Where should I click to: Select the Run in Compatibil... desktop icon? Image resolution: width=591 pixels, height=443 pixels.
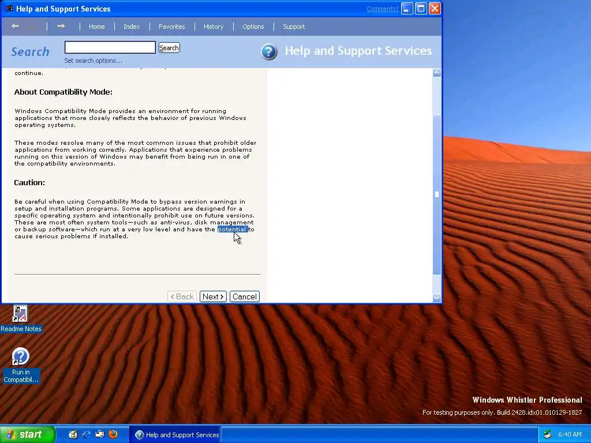click(x=21, y=365)
